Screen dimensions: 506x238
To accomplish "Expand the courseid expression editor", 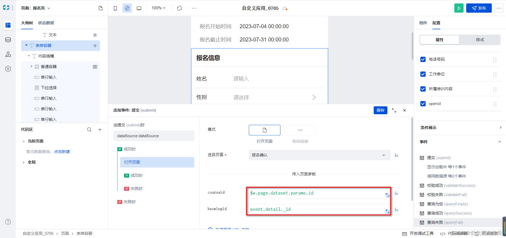I will (387, 195).
